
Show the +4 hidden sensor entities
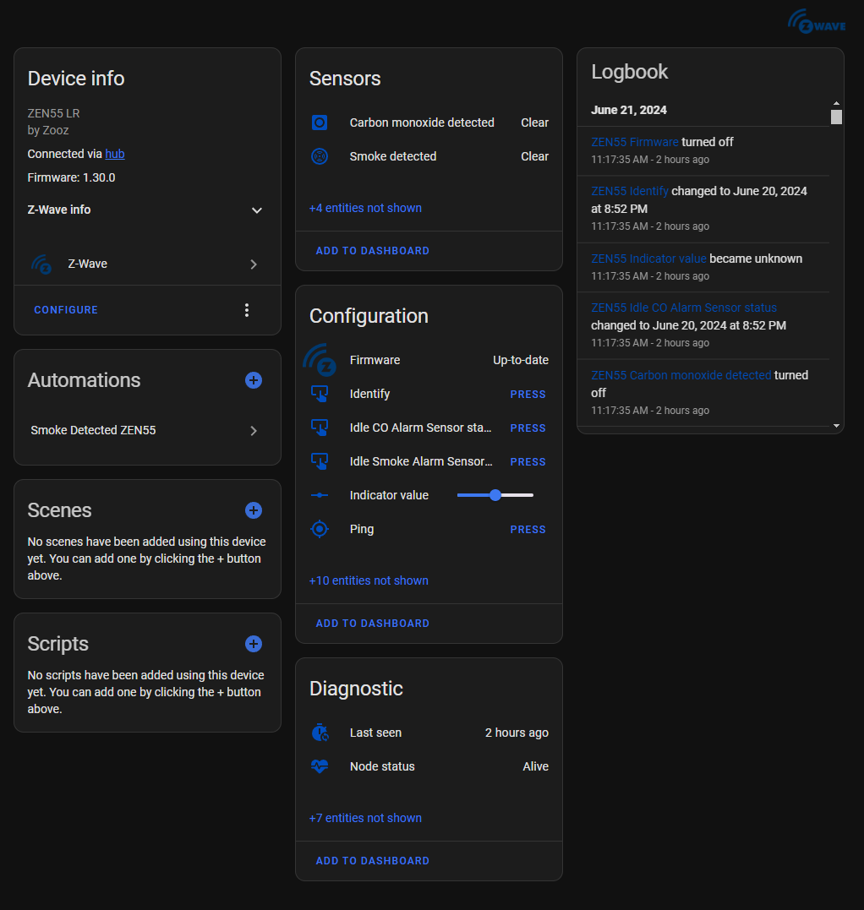point(365,208)
